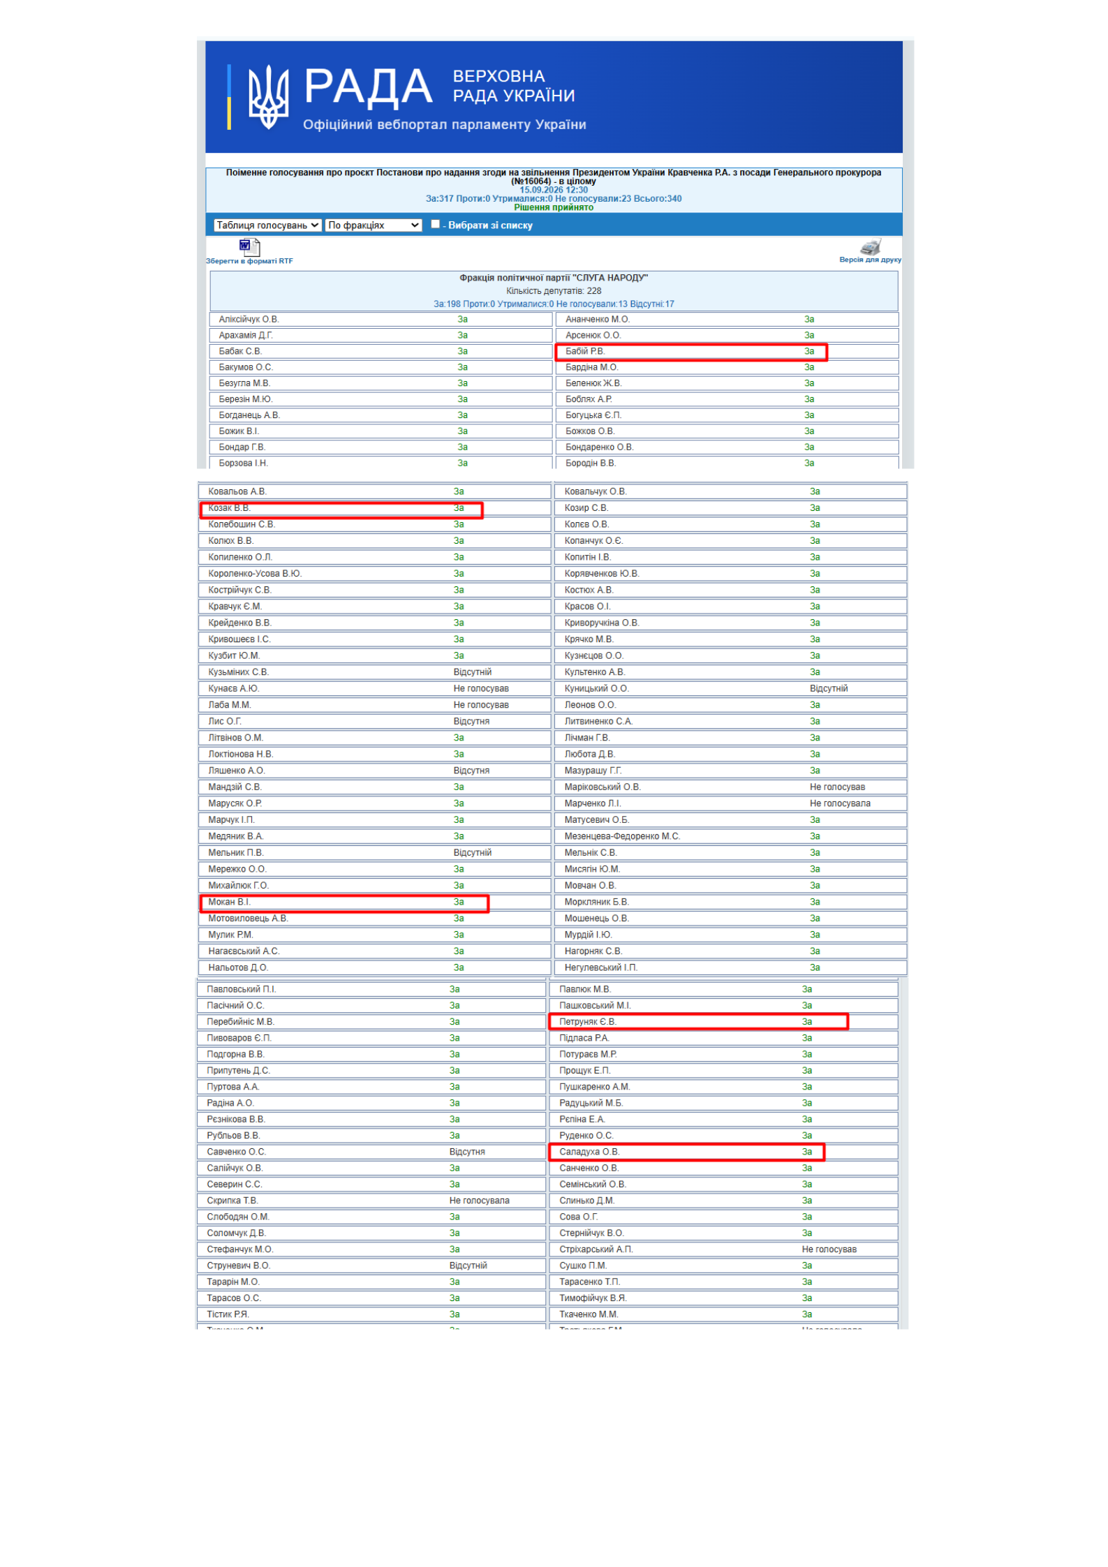
Task: Click 'Відсутня' status of Лис О.Г.
Action: coord(471,722)
